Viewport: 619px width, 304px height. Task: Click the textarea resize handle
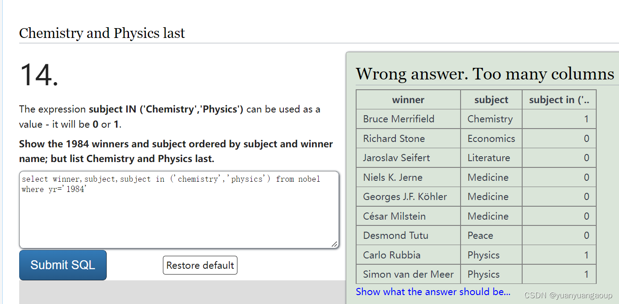(334, 244)
